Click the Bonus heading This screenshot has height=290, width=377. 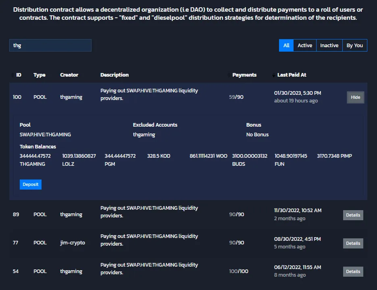point(254,125)
